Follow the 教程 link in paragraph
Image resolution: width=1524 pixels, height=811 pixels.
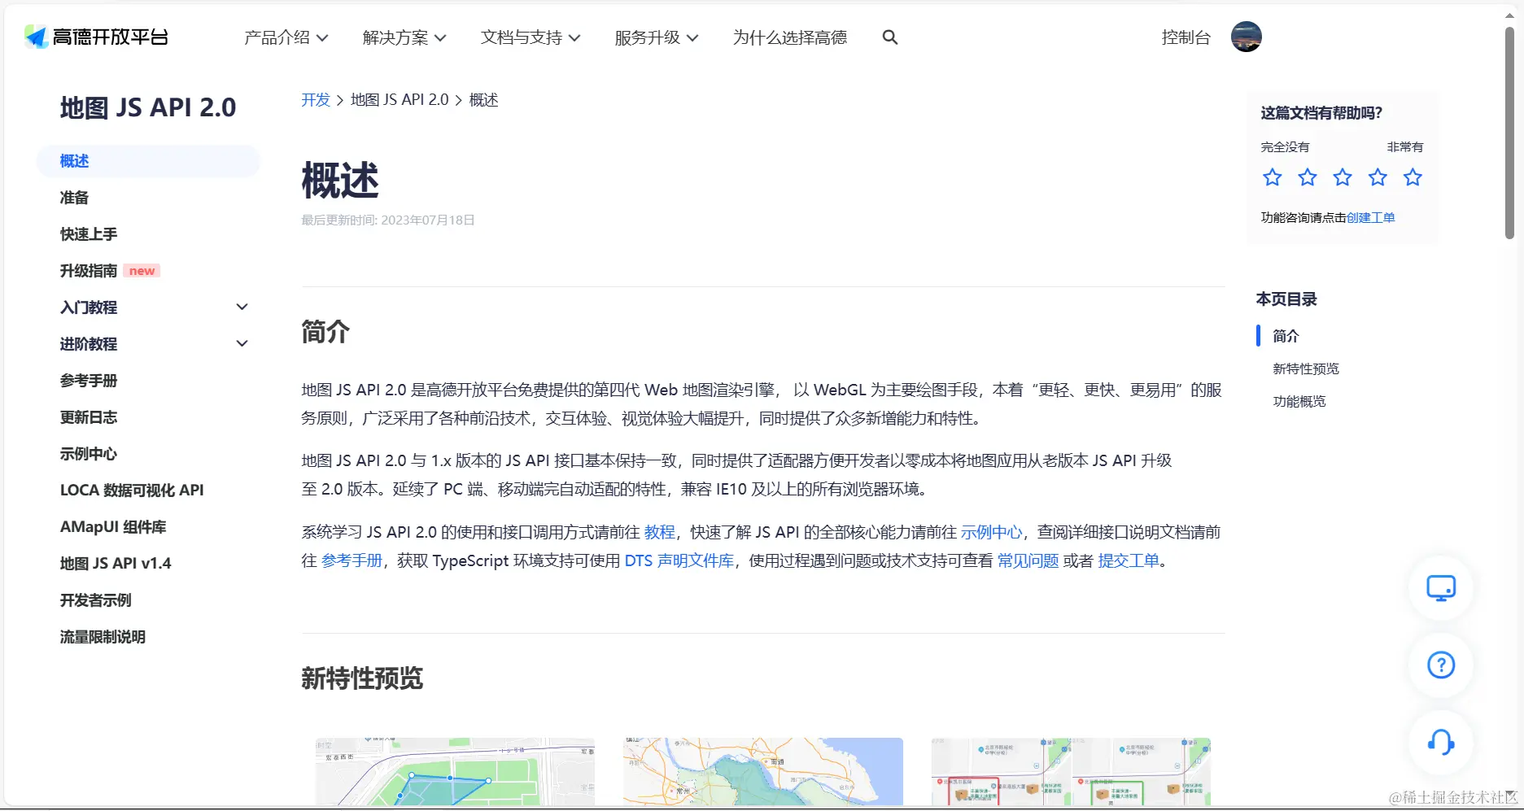tap(660, 532)
